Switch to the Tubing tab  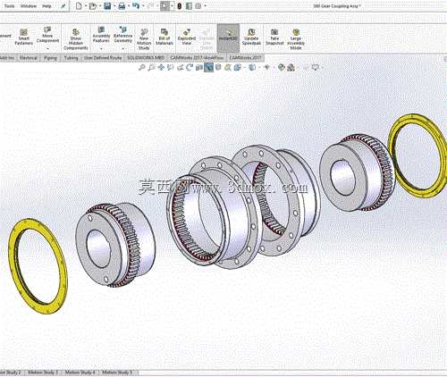(71, 58)
